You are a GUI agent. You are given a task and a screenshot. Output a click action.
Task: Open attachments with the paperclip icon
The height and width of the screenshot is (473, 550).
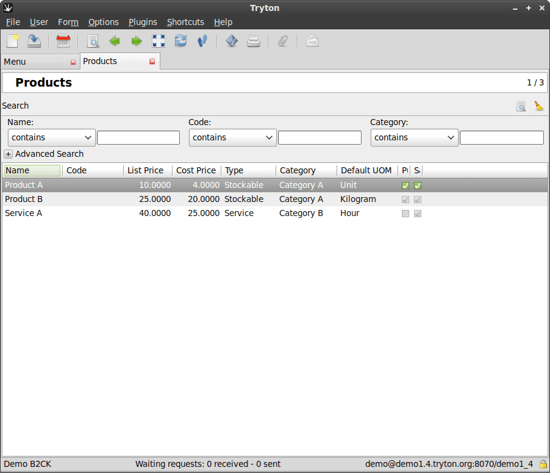[x=283, y=41]
